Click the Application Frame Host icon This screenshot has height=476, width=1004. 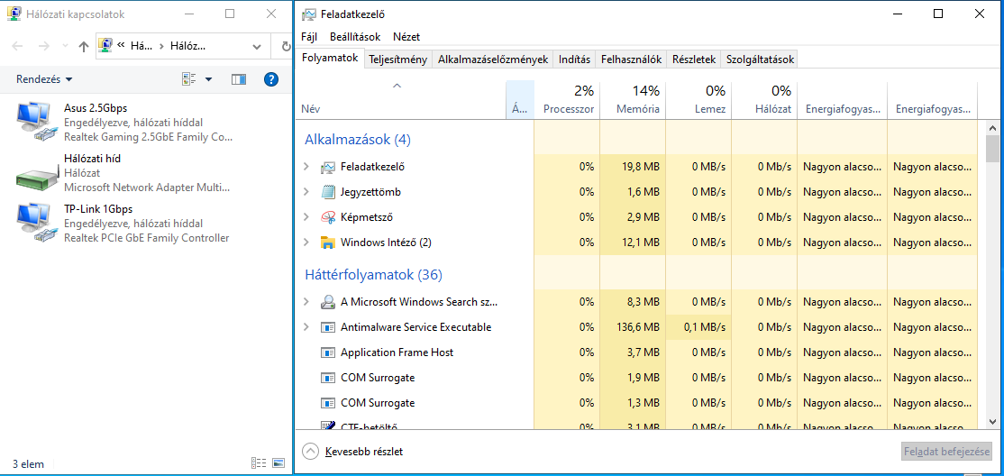[x=328, y=352]
